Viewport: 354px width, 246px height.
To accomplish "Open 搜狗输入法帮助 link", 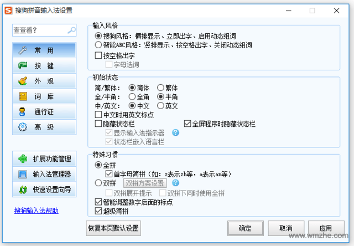I will 37,211.
